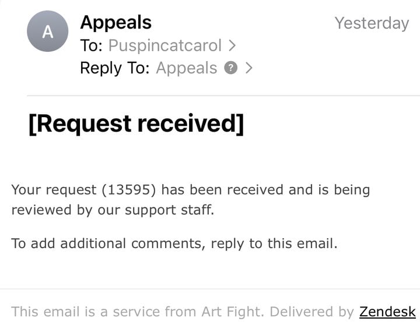
Task: Click 'Delivered by' footer text
Action: pos(311,312)
